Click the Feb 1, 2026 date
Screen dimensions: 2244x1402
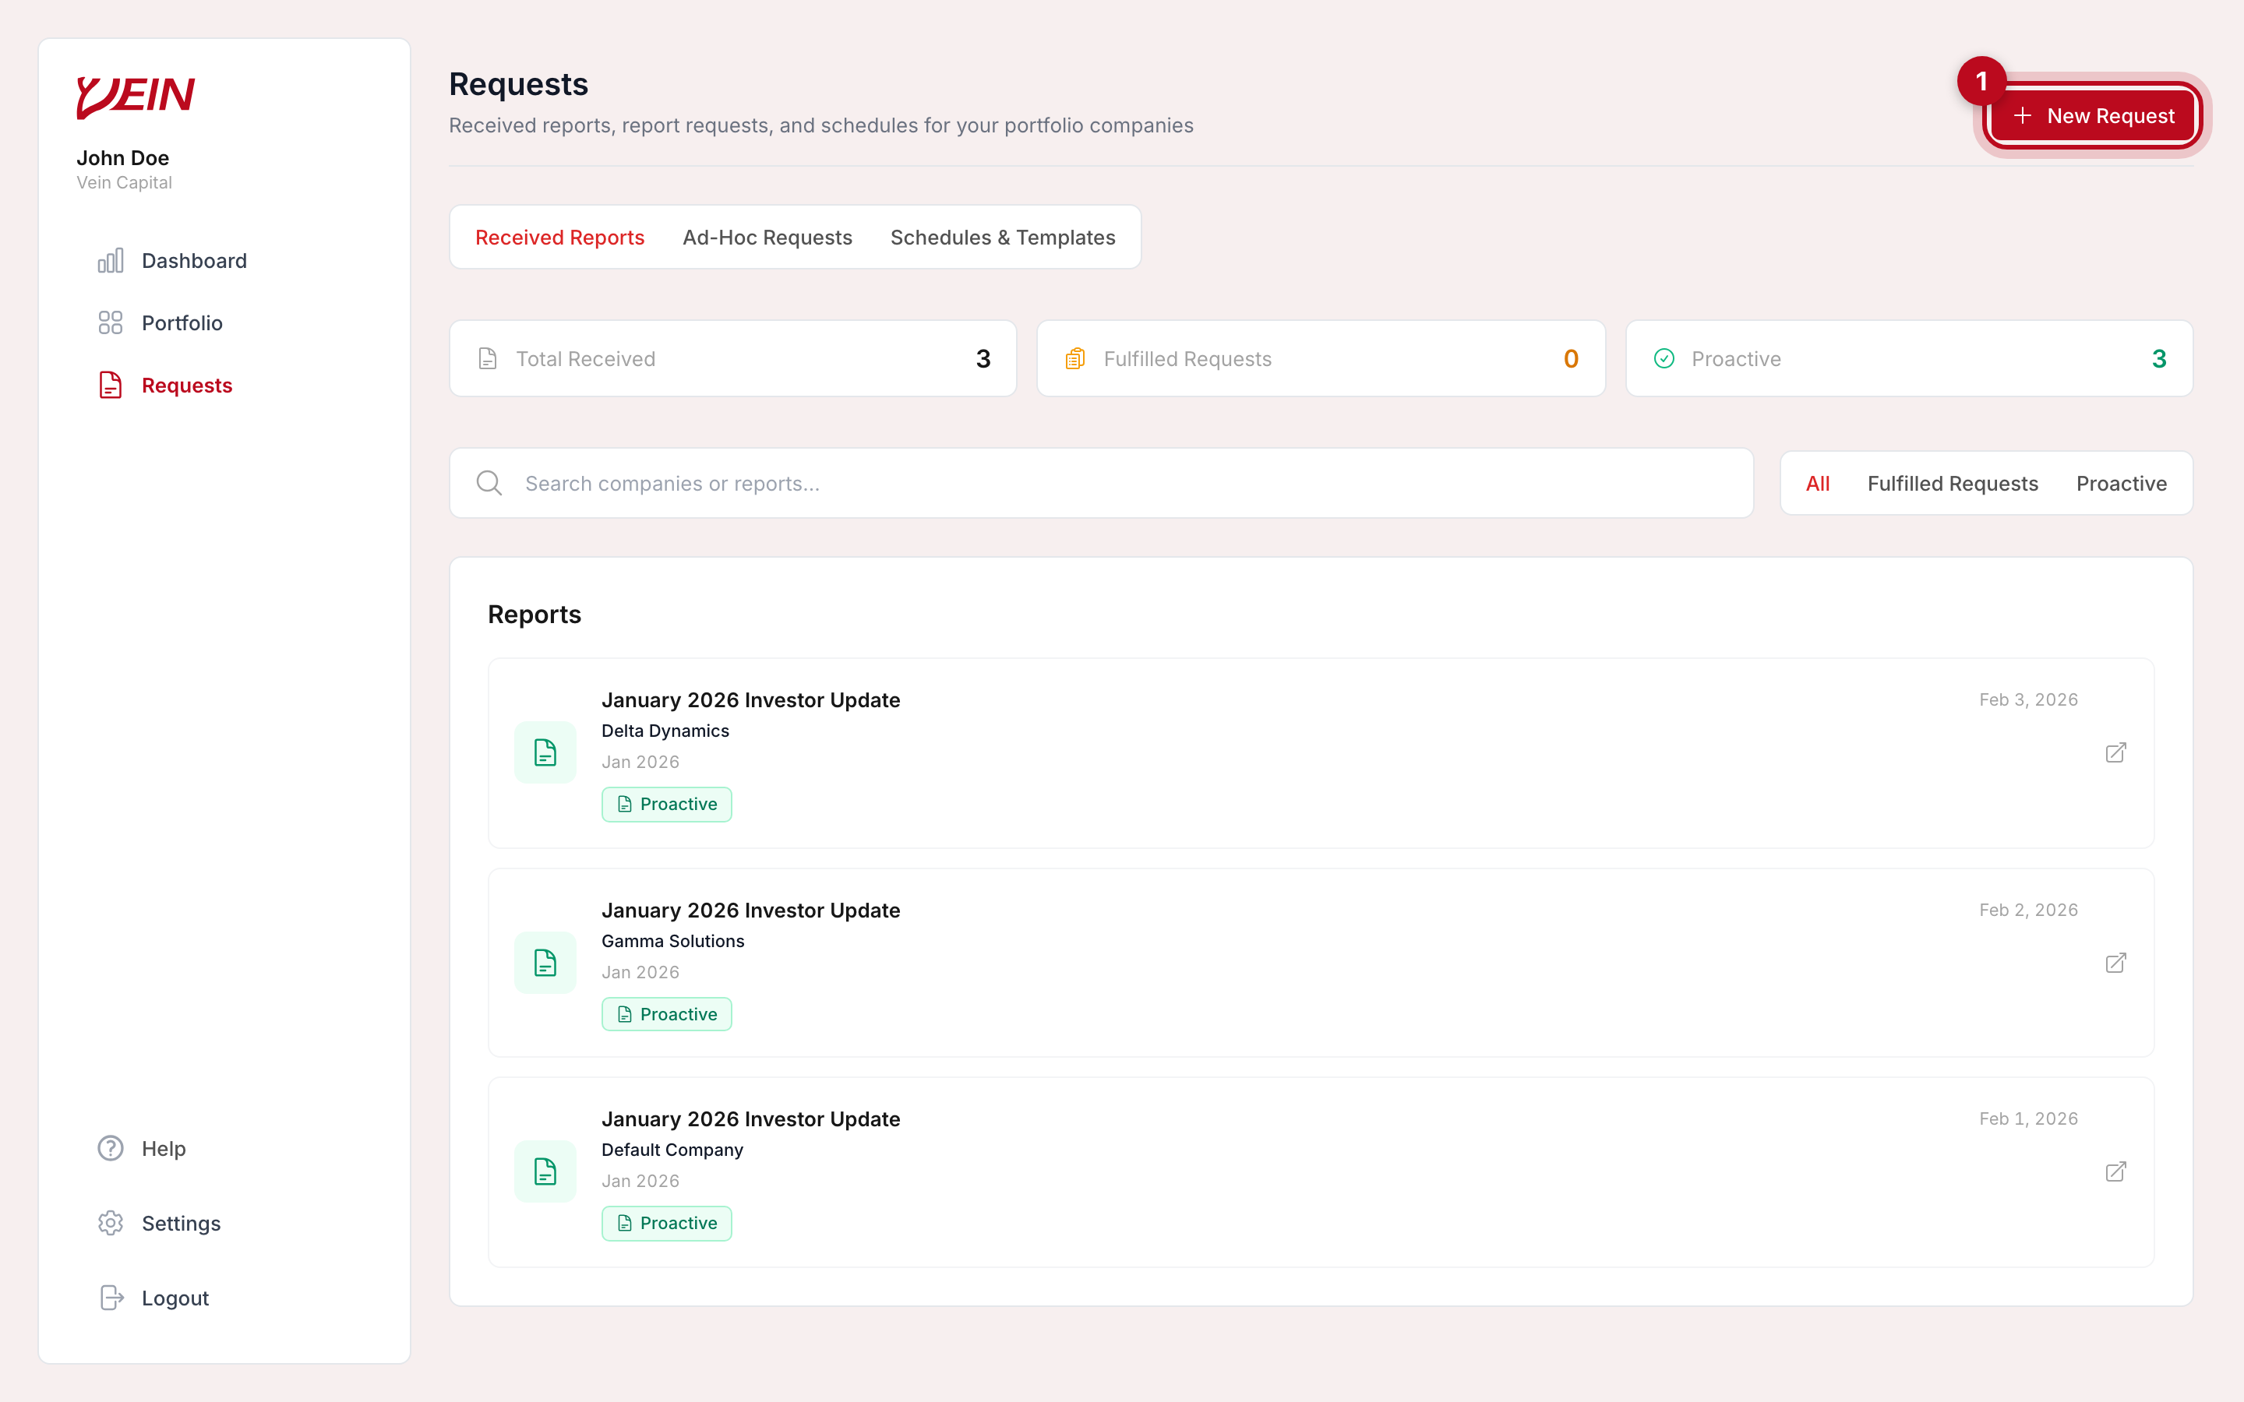click(2028, 1118)
